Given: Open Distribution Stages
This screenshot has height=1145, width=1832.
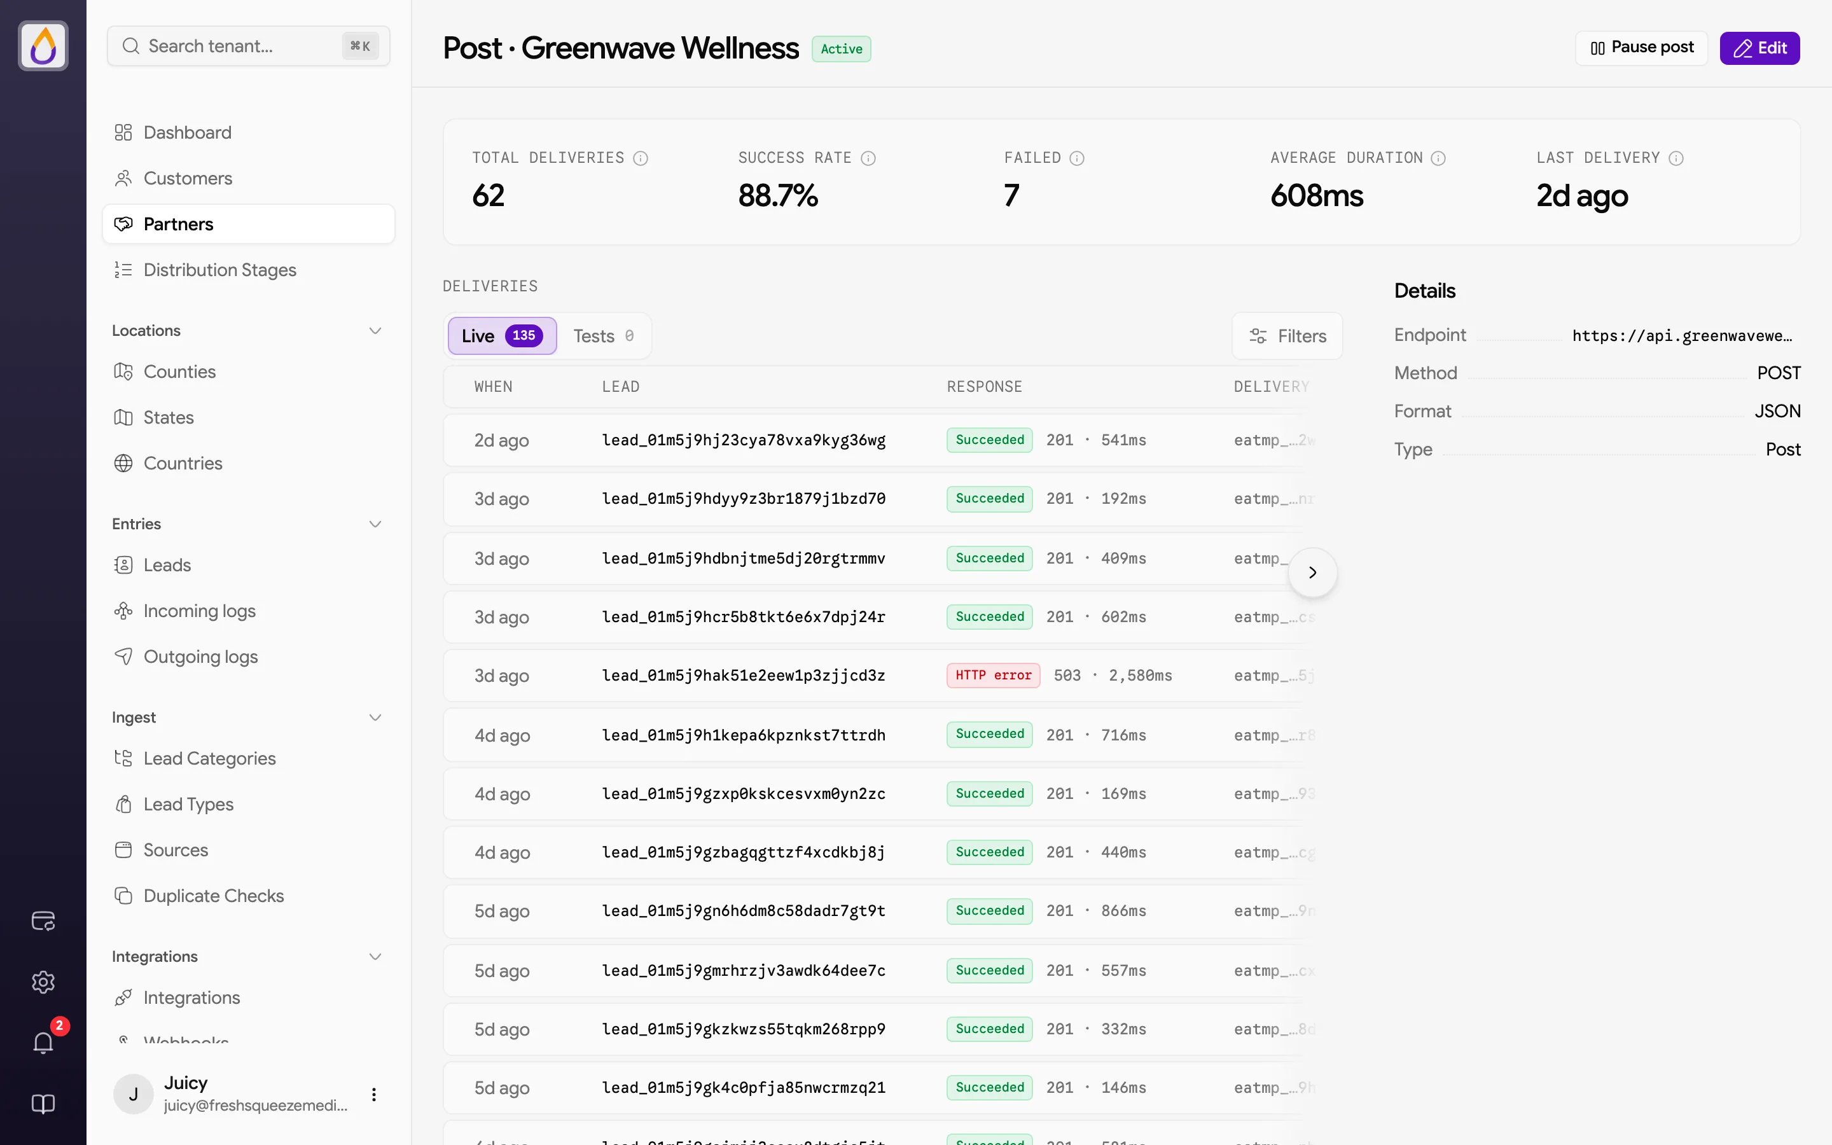Looking at the screenshot, I should [x=248, y=270].
